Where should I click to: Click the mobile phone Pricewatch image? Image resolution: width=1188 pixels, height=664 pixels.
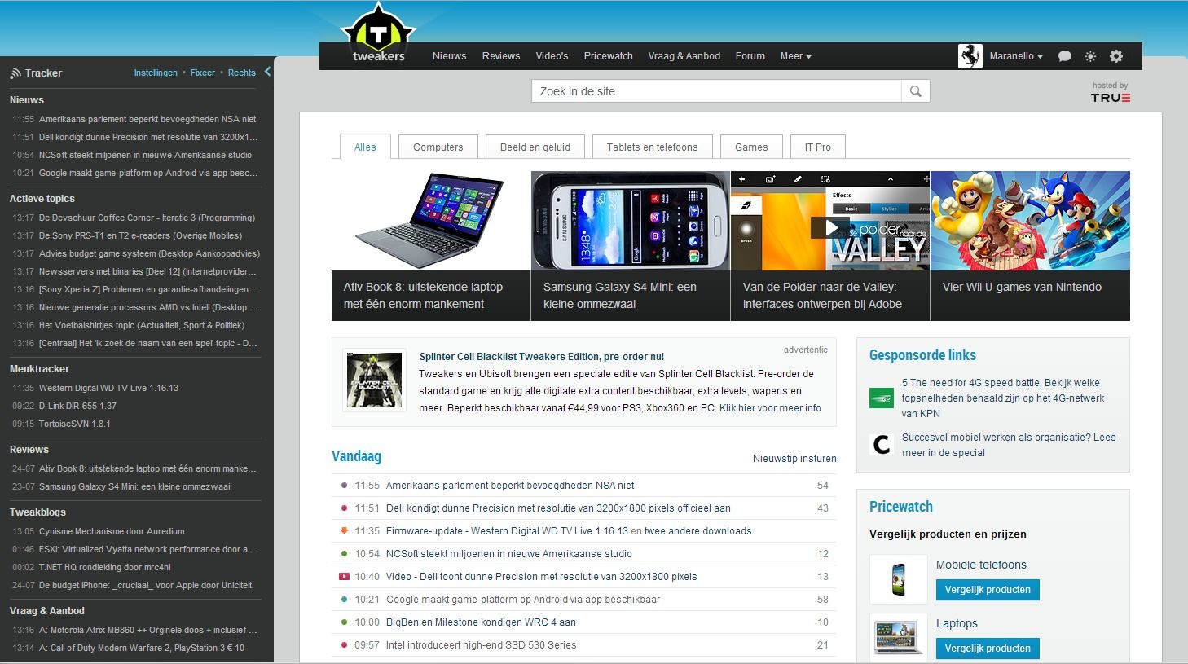[x=899, y=579]
